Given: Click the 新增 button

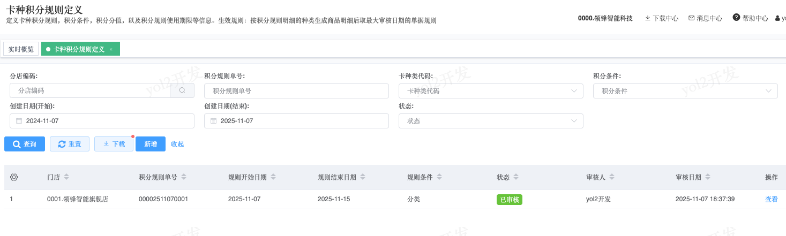Looking at the screenshot, I should coord(151,144).
